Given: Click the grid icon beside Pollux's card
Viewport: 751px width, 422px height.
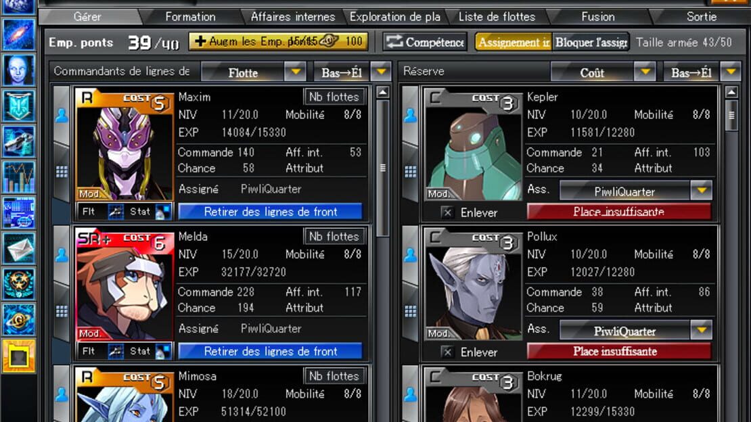Looking at the screenshot, I should point(411,311).
